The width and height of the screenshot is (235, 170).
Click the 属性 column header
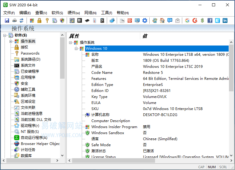click(x=74, y=36)
